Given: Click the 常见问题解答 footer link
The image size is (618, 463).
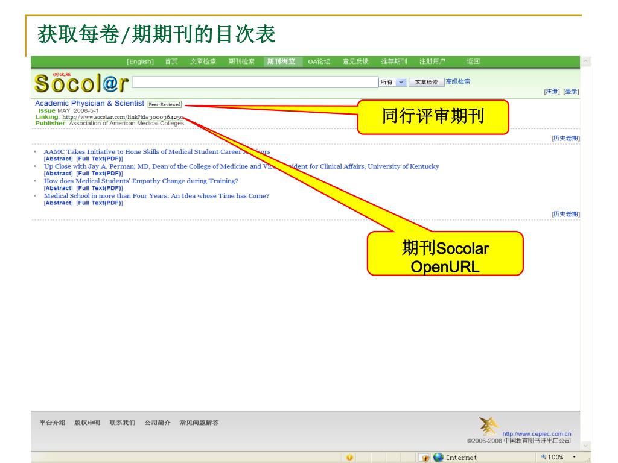Looking at the screenshot, I should point(199,423).
